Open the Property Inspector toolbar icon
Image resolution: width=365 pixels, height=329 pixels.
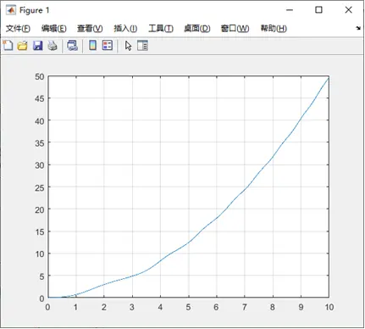point(142,46)
